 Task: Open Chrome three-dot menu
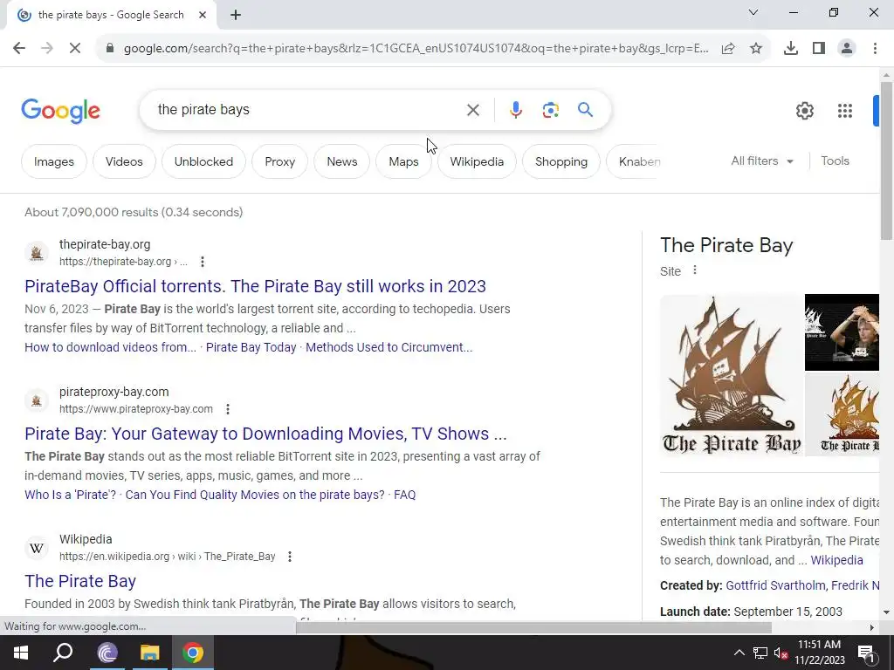[x=875, y=49]
